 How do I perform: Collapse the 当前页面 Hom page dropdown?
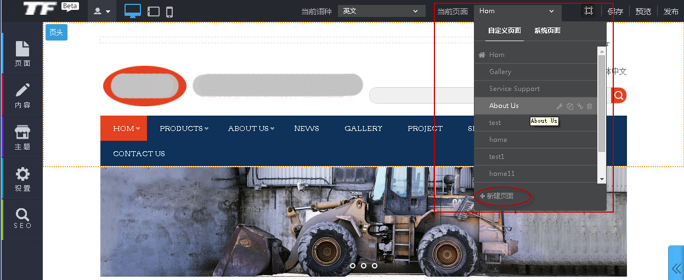[517, 11]
